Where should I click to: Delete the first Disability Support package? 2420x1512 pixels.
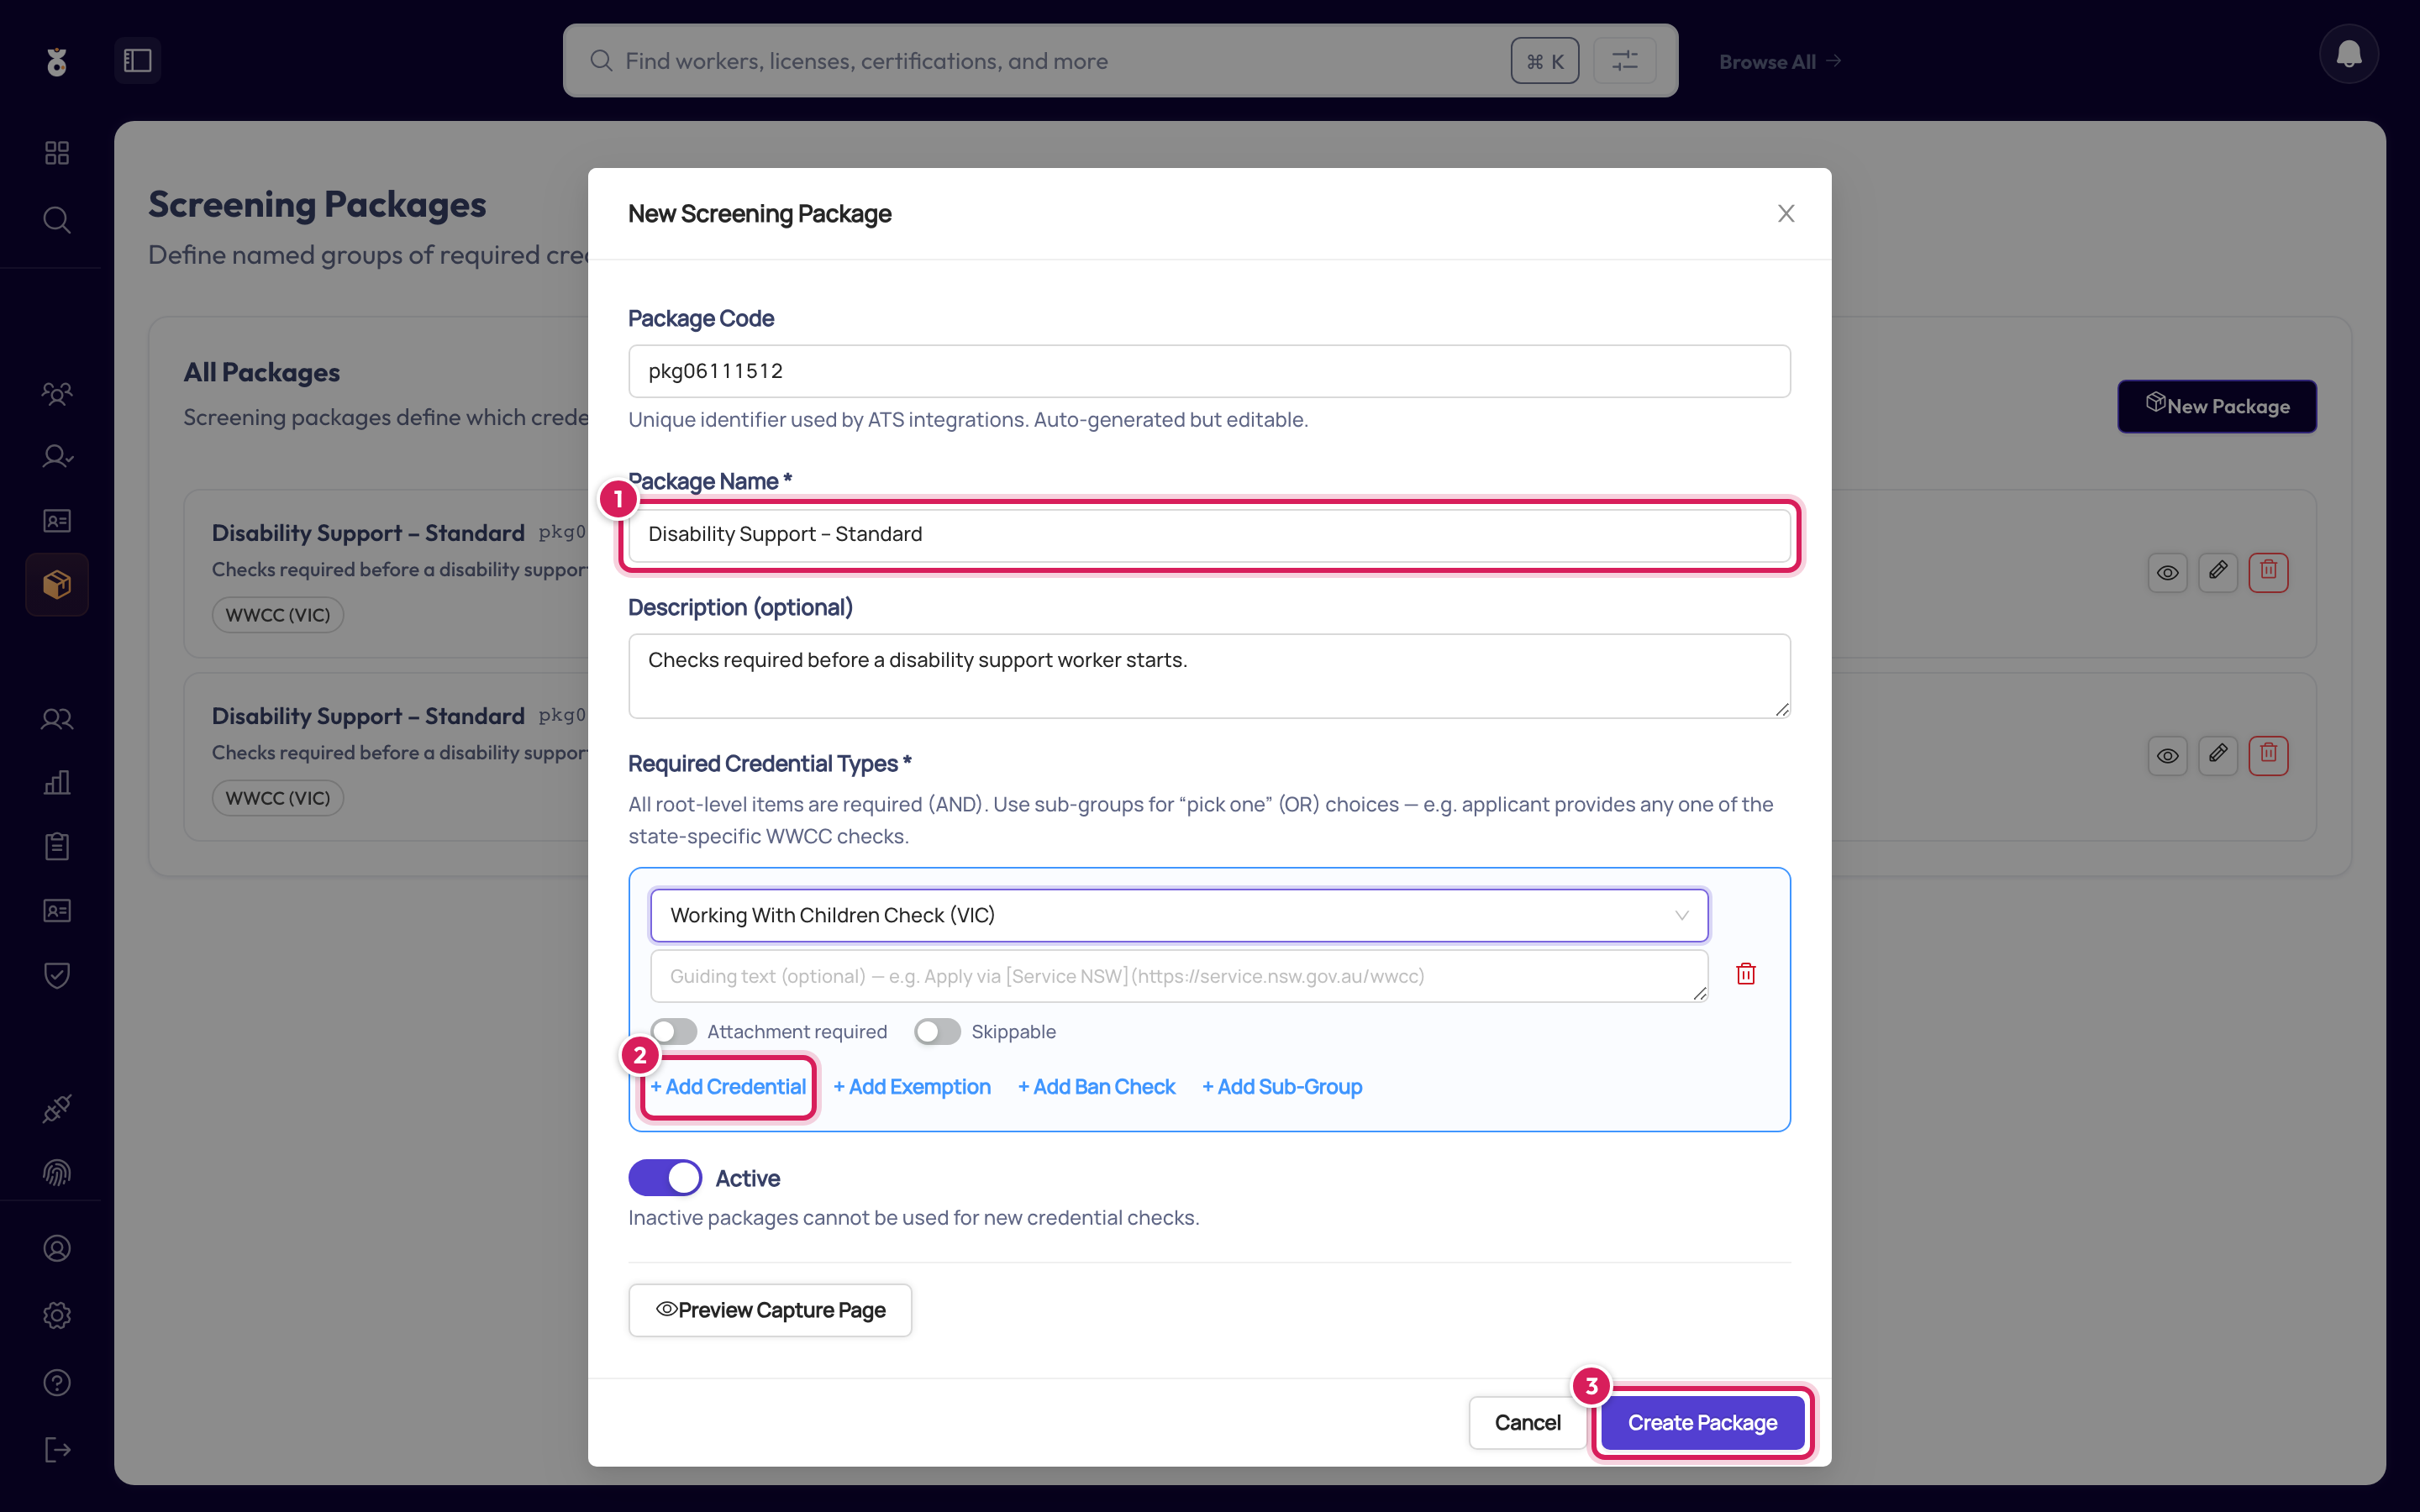2268,572
